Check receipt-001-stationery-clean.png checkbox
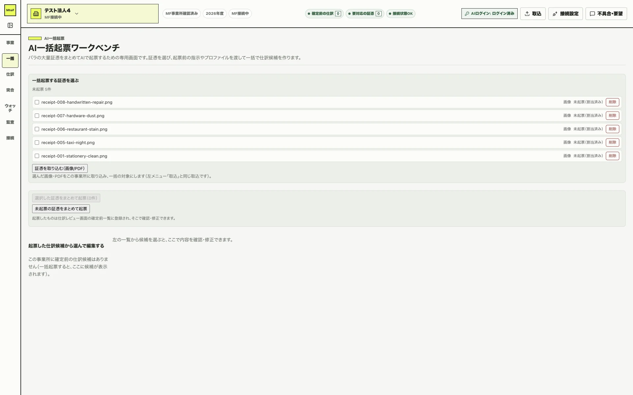The image size is (633, 395). pyautogui.click(x=37, y=156)
